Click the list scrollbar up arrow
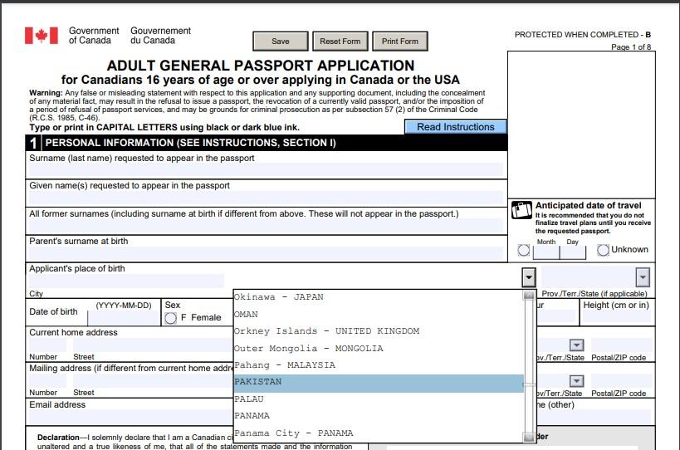 point(529,296)
